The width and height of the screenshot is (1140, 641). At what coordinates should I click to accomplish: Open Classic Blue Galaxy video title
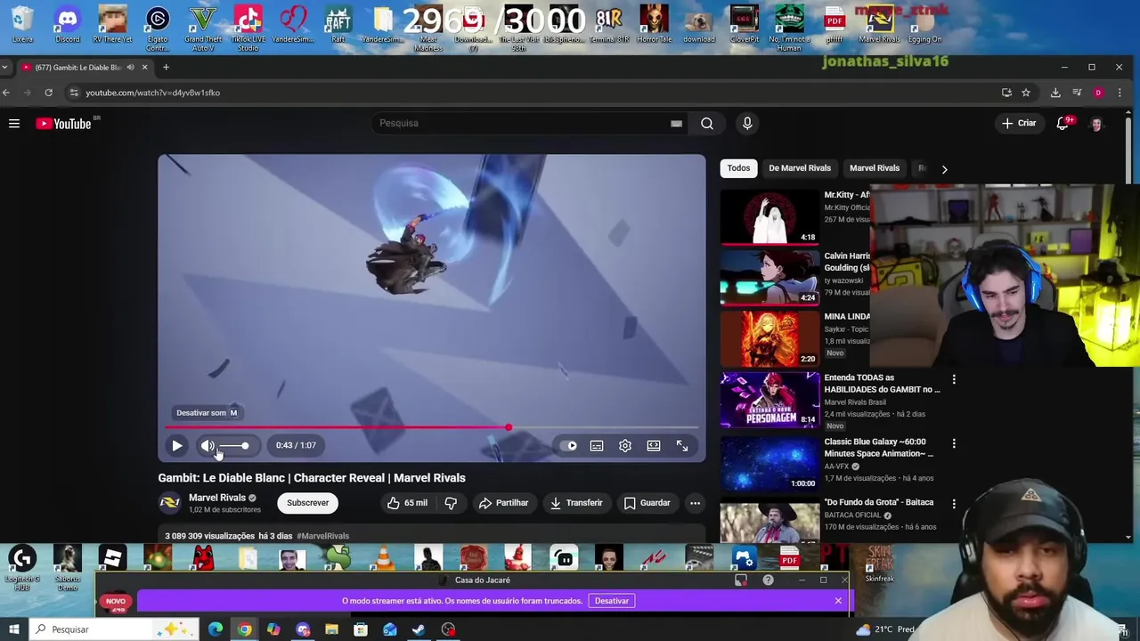(x=879, y=448)
